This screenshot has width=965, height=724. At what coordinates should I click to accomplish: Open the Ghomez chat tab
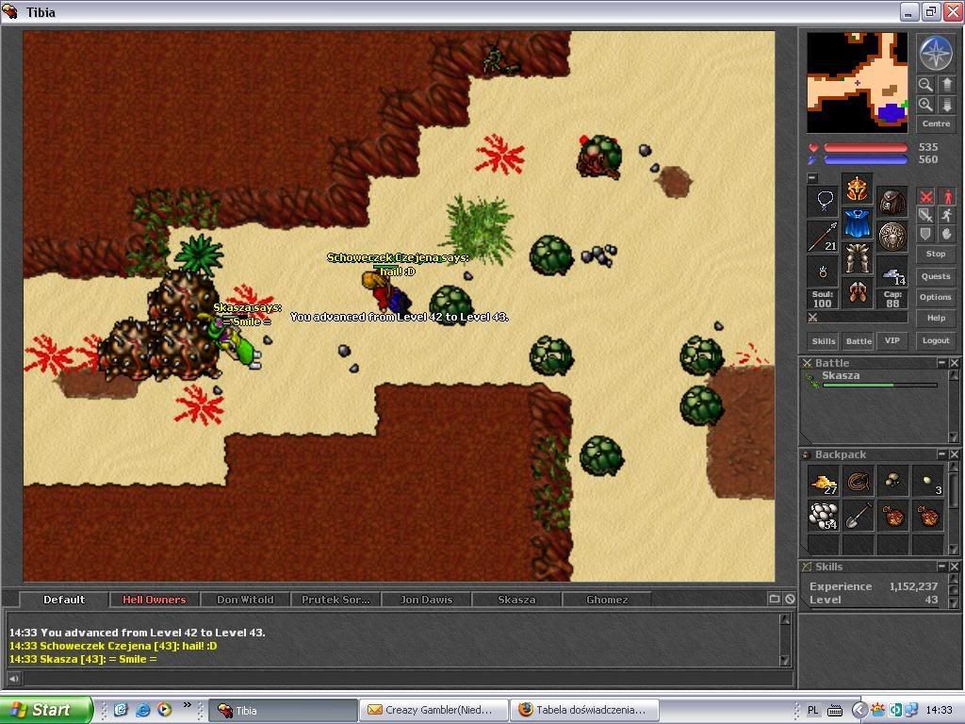click(x=607, y=600)
